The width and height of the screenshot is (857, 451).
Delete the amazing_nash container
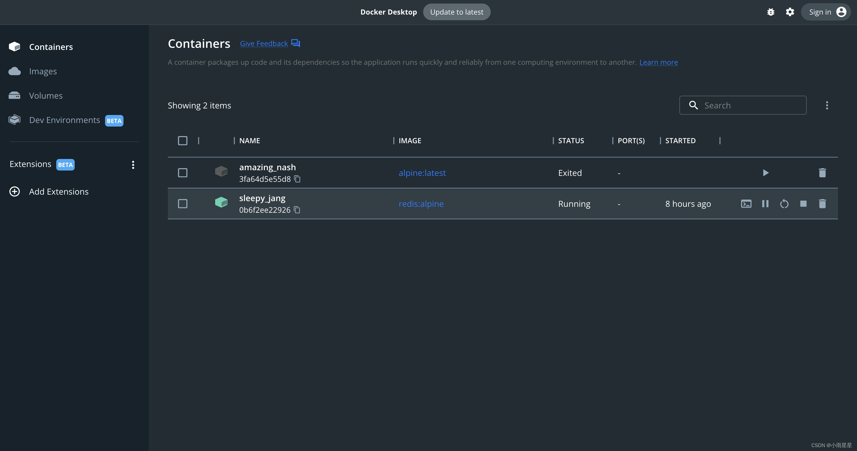pos(822,173)
